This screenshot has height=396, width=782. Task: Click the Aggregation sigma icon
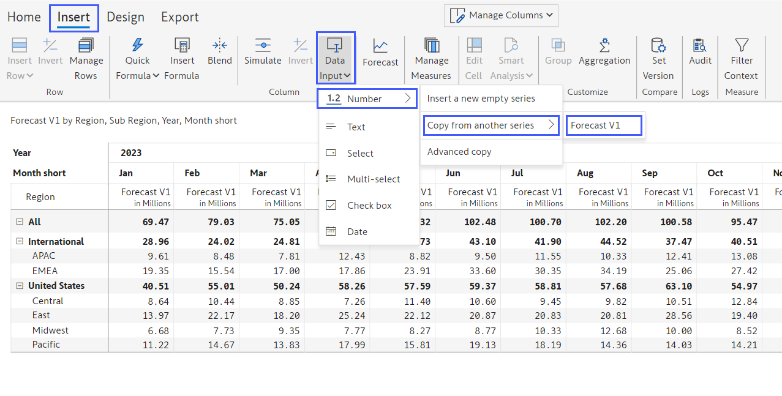[x=604, y=45]
